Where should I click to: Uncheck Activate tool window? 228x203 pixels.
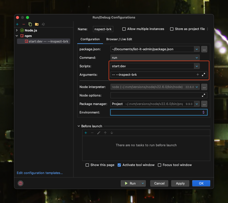coord(119,165)
